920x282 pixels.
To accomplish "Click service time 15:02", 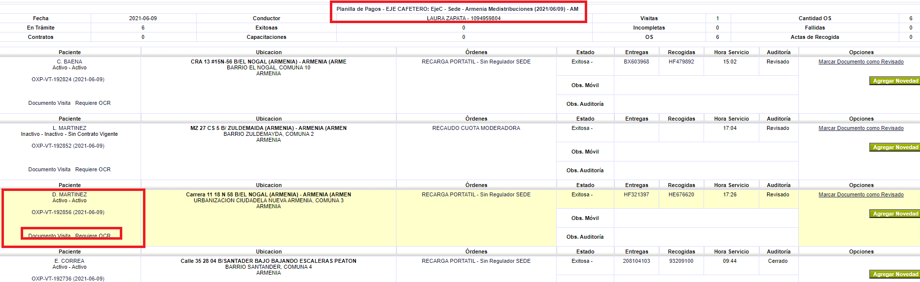I will (730, 62).
